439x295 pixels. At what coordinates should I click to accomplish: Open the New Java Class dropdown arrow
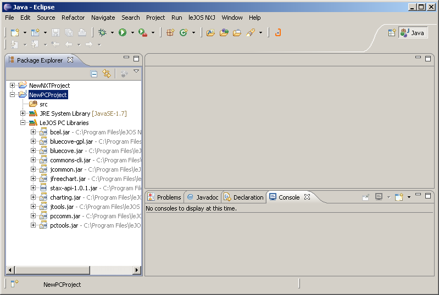[193, 33]
